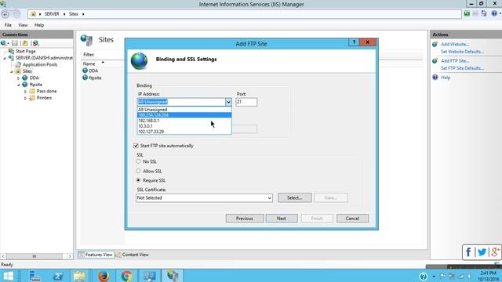Choose 102.127.33.29 from the IP list

point(184,132)
